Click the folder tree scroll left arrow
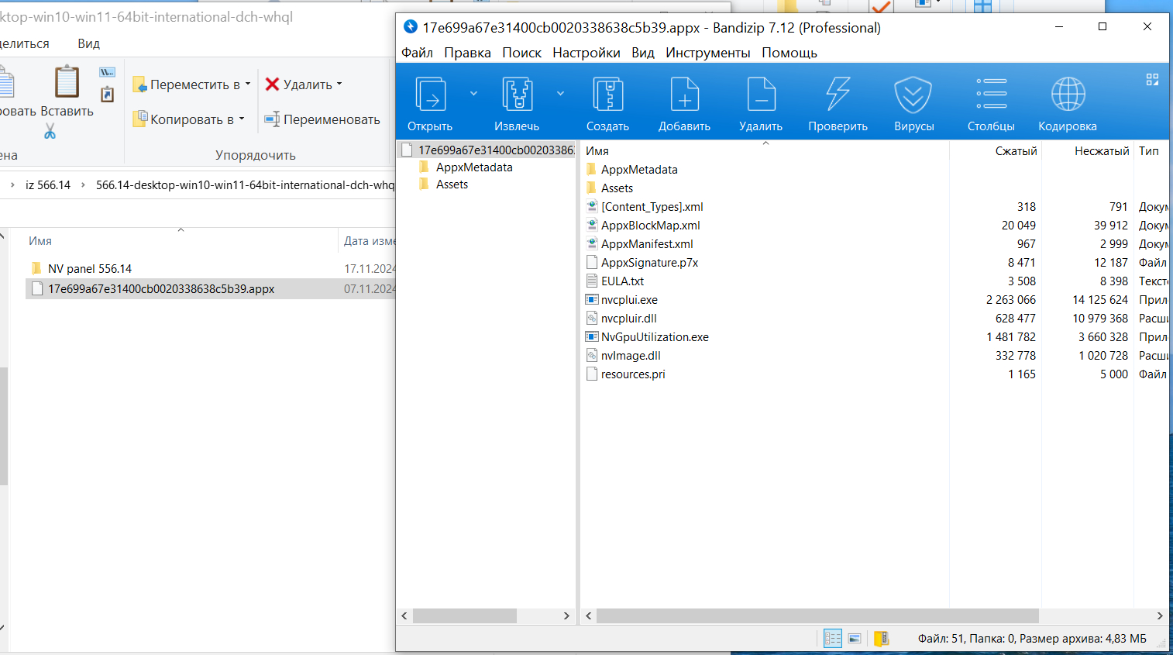This screenshot has width=1173, height=655. pos(404,615)
